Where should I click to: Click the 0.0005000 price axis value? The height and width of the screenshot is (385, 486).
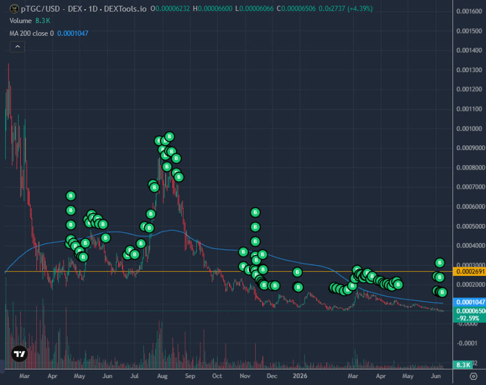click(470, 226)
